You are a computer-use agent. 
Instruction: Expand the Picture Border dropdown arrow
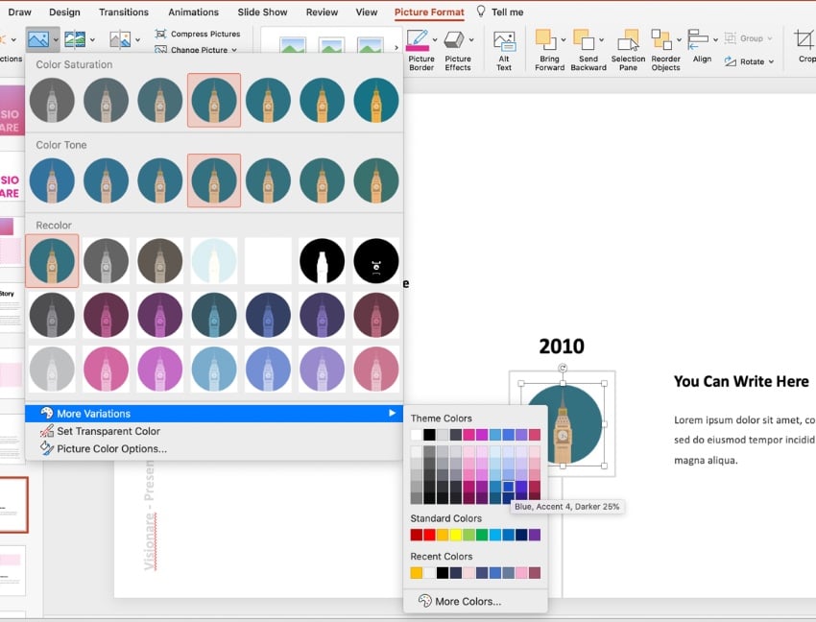click(x=435, y=39)
